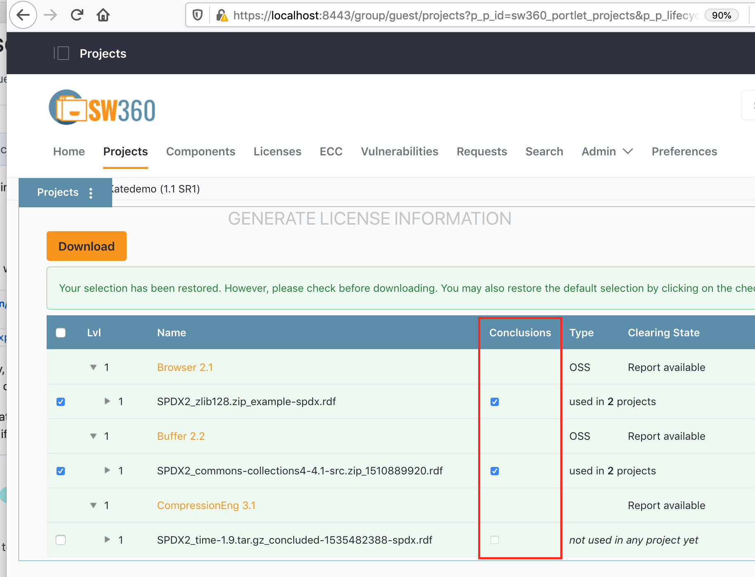Enable the SPDX2_time-1.9 row checkbox
Viewport: 755px width, 577px height.
point(60,539)
